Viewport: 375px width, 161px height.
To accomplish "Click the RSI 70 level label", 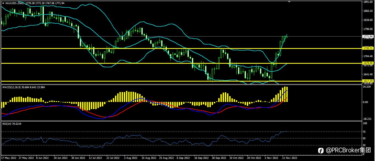I will click(x=364, y=132).
